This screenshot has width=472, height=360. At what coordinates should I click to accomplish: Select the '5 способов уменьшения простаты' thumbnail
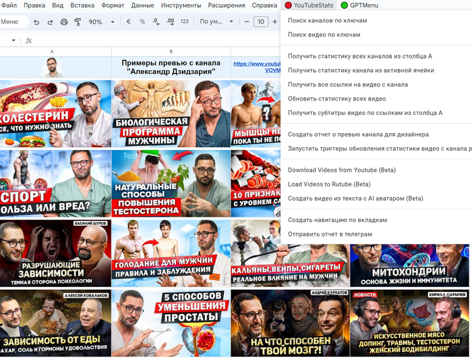(x=171, y=323)
